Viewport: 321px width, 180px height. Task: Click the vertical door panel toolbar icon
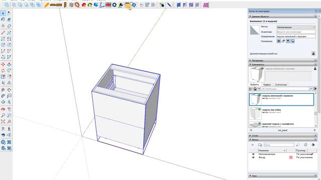tap(65, 5)
